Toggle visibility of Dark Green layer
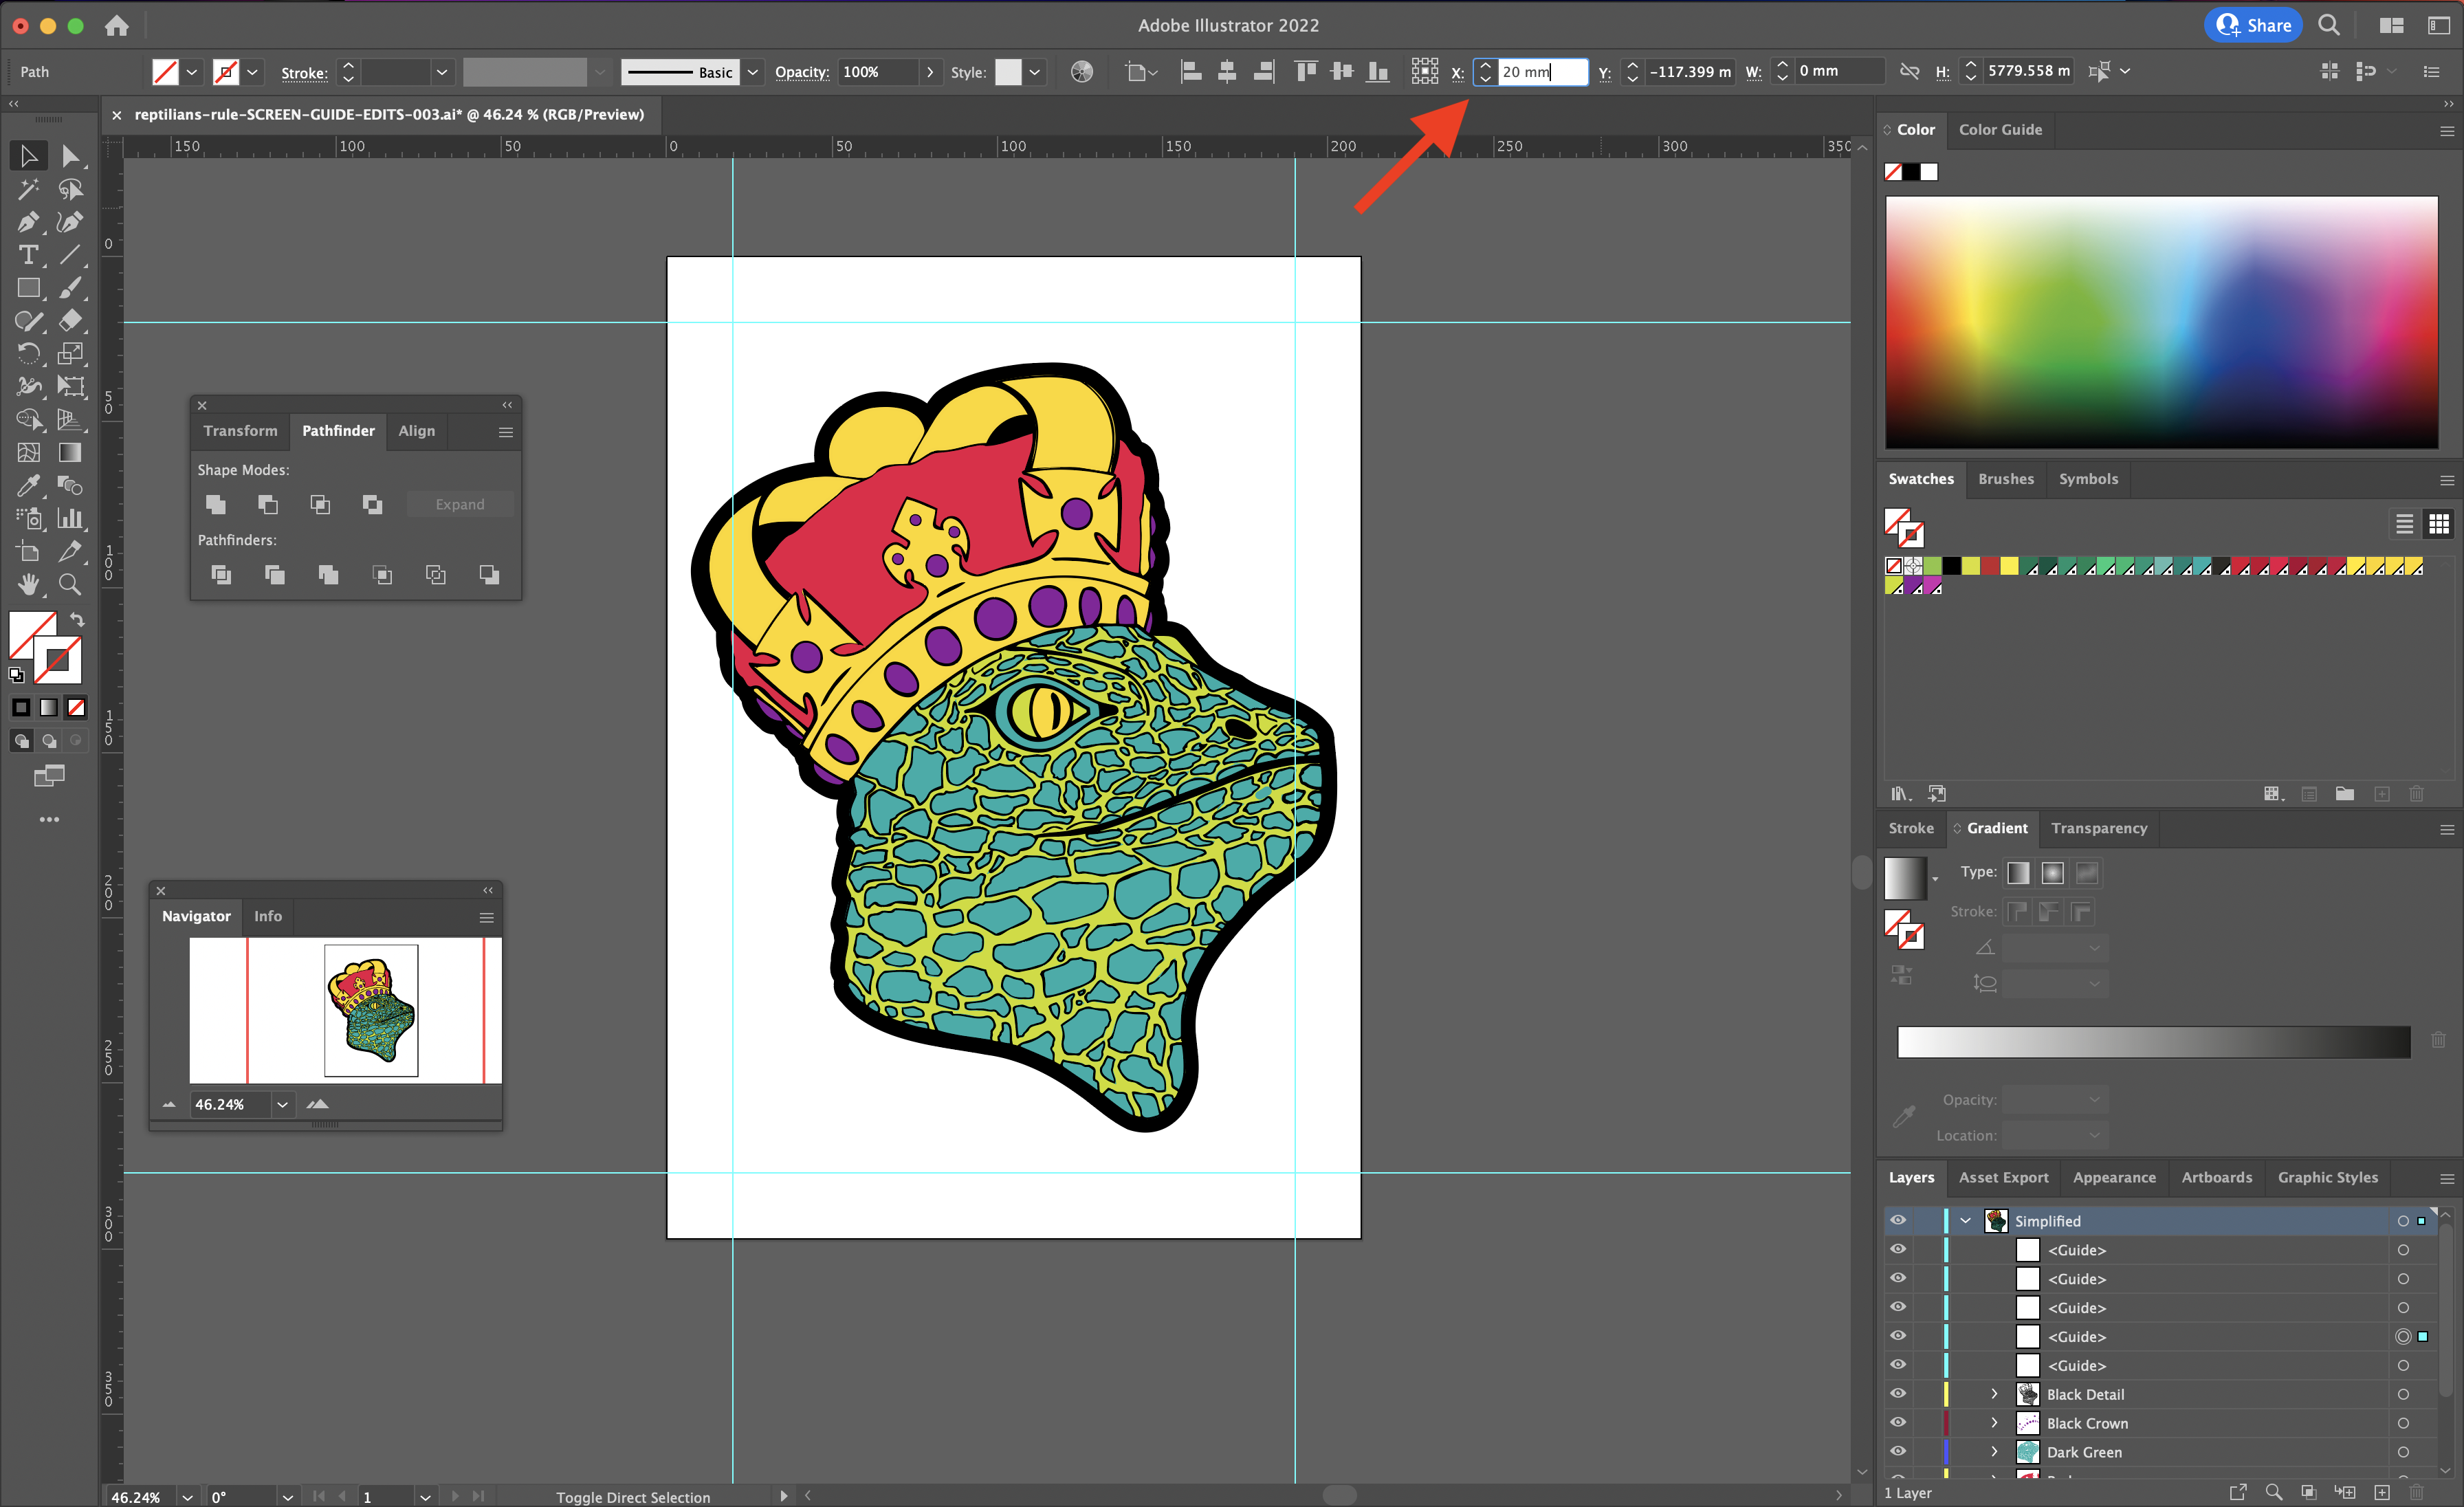The height and width of the screenshot is (1507, 2464). [x=1897, y=1452]
